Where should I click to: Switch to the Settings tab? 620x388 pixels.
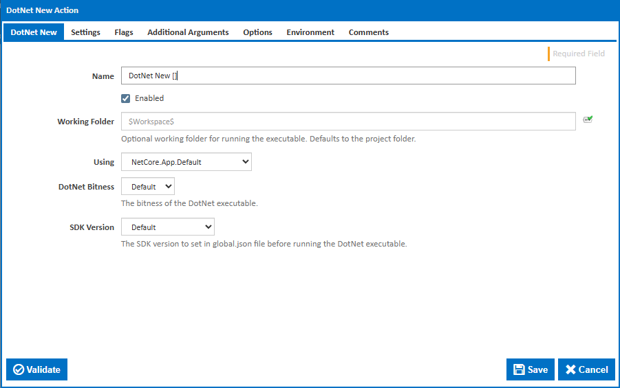pos(85,32)
